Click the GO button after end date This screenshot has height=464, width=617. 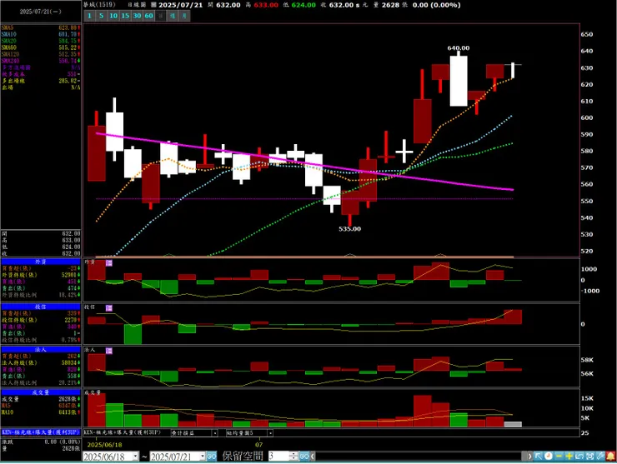coord(212,457)
